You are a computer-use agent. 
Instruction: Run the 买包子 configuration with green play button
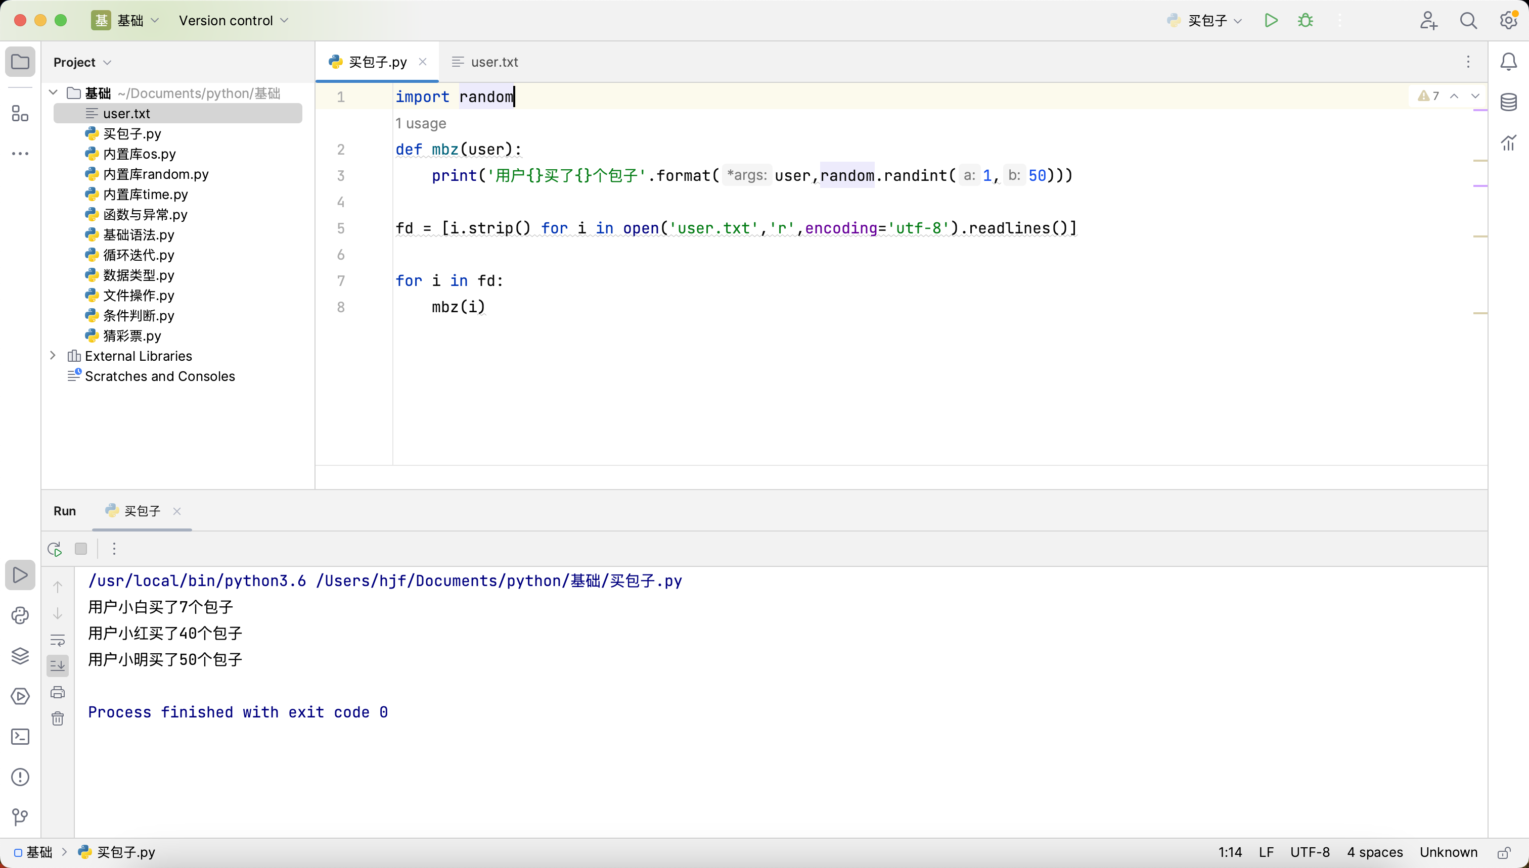click(x=1271, y=20)
